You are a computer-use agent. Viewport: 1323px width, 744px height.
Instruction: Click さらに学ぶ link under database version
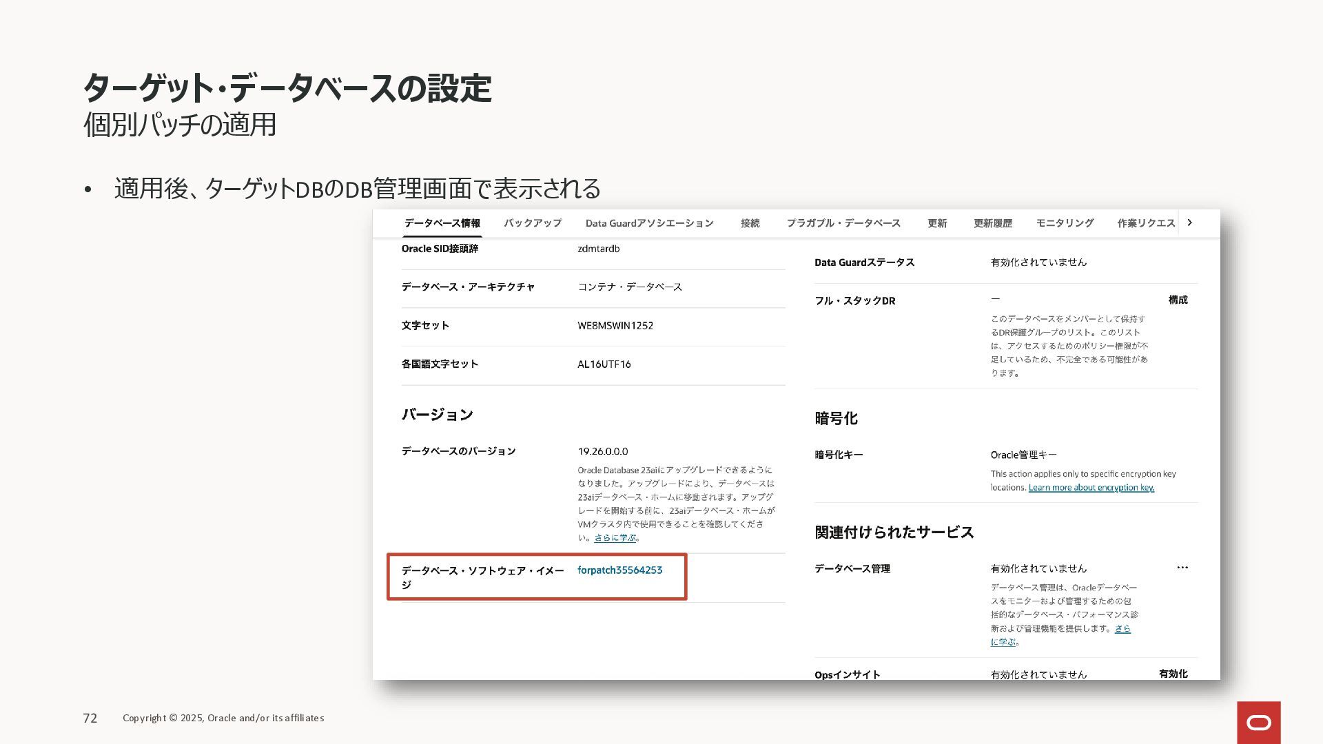[x=615, y=538]
